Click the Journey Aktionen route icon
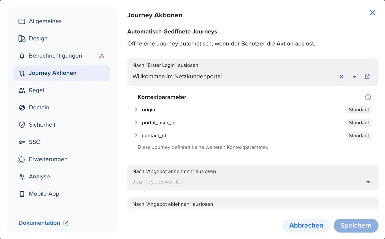 [x=22, y=73]
